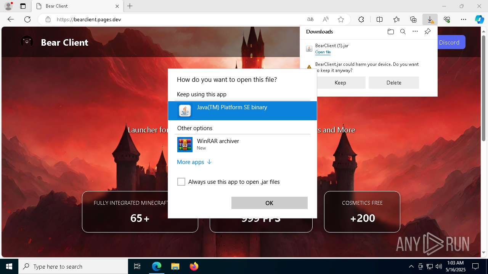The width and height of the screenshot is (488, 274).
Task: Open Microsoft Edge from the taskbar
Action: [157, 266]
